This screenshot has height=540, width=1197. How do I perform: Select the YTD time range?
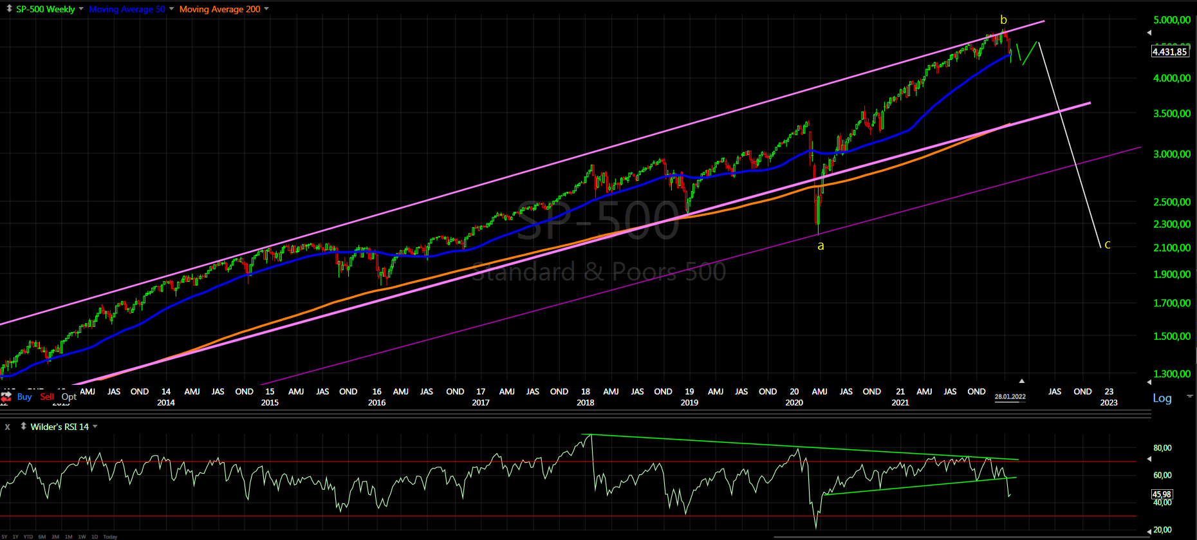28,537
